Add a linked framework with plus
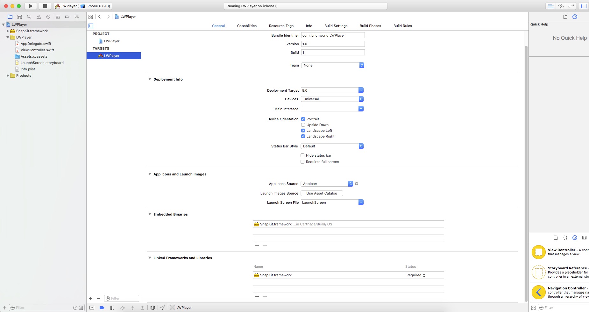The height and width of the screenshot is (312, 589). (257, 296)
